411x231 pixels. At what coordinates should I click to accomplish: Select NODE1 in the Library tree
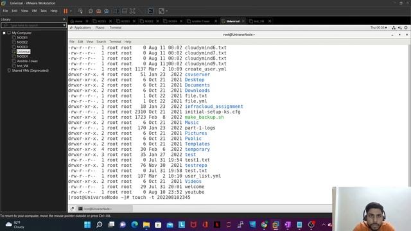[x=22, y=37]
